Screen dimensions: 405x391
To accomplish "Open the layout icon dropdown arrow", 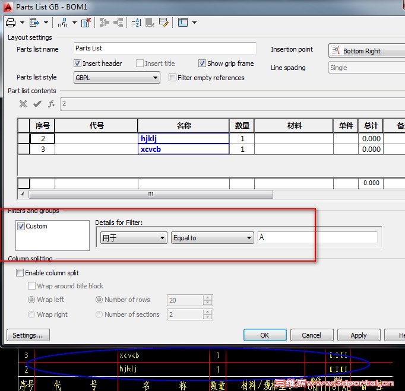I will click(x=195, y=23).
